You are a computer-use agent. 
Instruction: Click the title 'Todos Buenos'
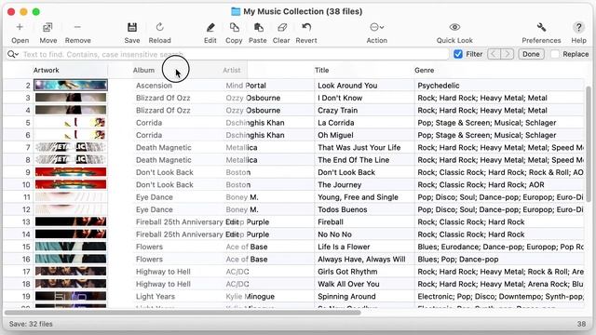click(343, 209)
